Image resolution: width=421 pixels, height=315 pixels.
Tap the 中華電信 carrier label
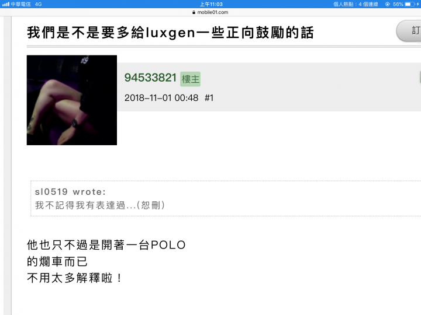point(20,4)
